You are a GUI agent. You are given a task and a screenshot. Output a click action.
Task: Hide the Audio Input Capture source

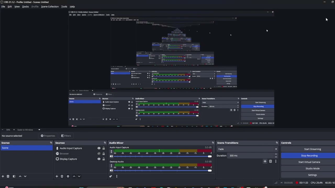99,148
